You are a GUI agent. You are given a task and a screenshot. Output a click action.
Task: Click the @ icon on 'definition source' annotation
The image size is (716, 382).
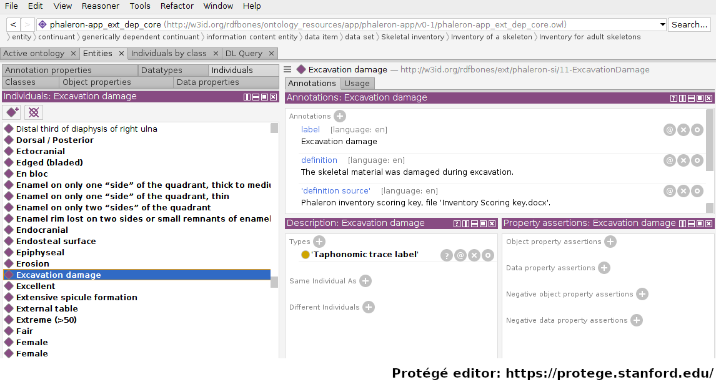point(669,191)
